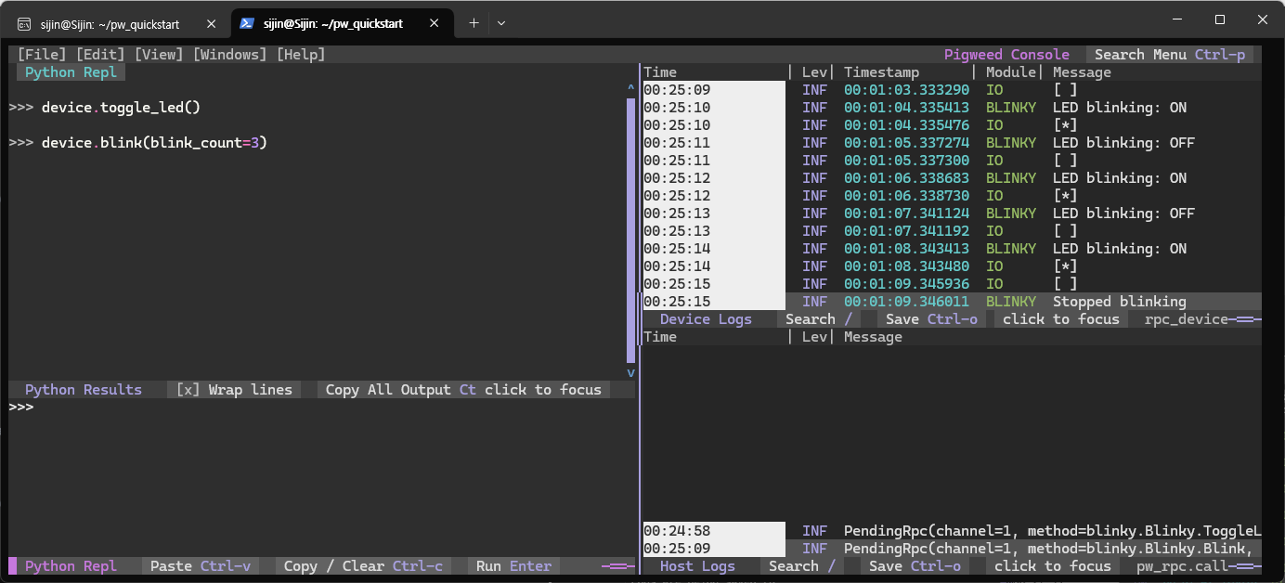Focus the Python Results pane

[x=543, y=390]
